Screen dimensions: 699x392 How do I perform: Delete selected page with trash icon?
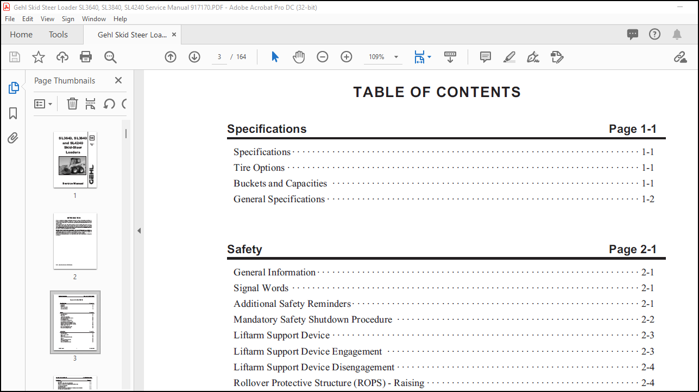(72, 104)
